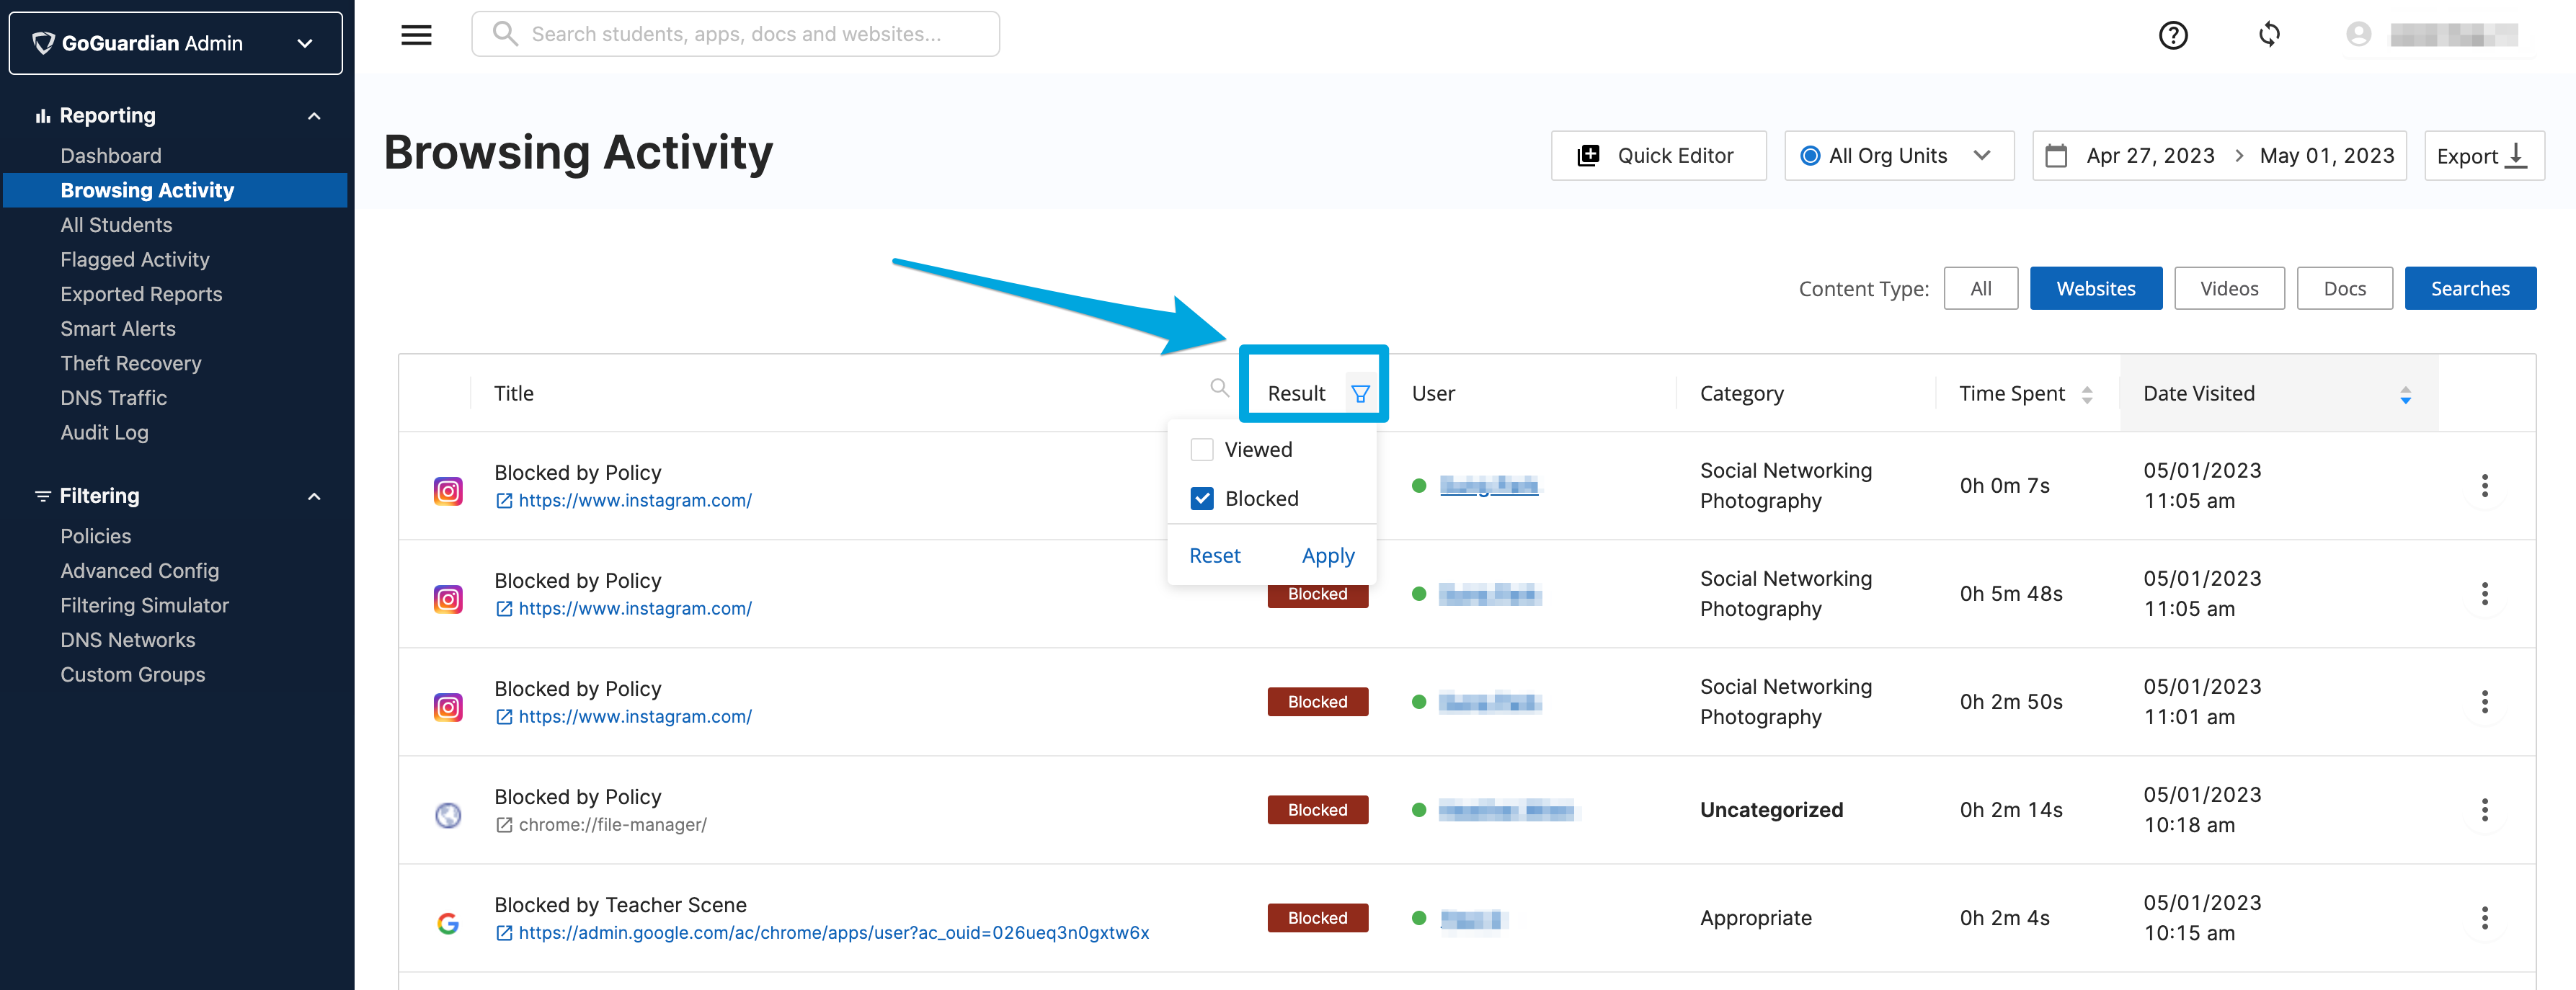Click the search magnifier in the table header

[x=1219, y=388]
